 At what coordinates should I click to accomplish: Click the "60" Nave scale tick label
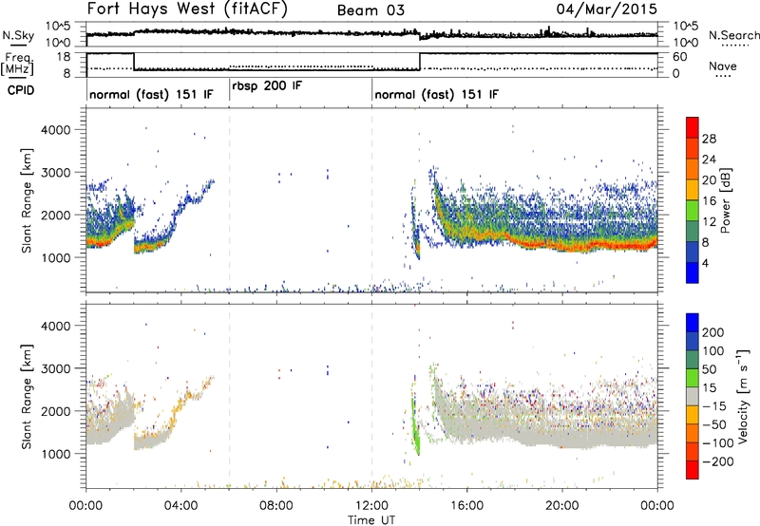pos(679,57)
